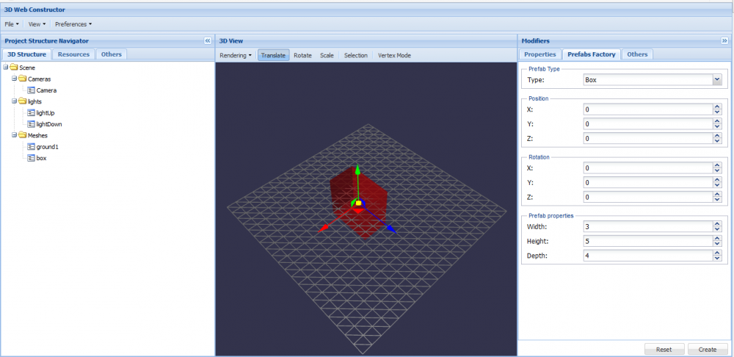Select the lightDown tree item label
The height and width of the screenshot is (357, 734).
coord(49,124)
